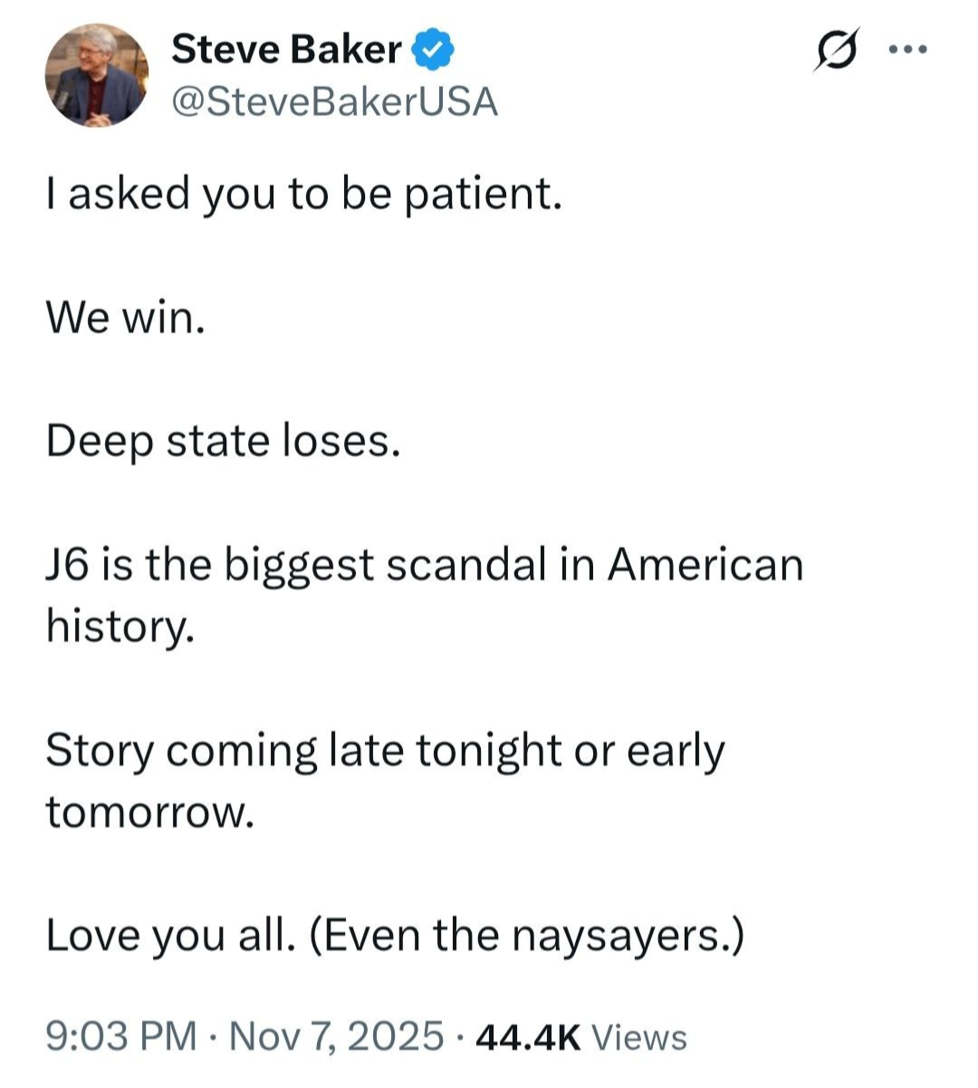Click the word "American" in the post
The width and height of the screenshot is (978, 1088).
(705, 564)
